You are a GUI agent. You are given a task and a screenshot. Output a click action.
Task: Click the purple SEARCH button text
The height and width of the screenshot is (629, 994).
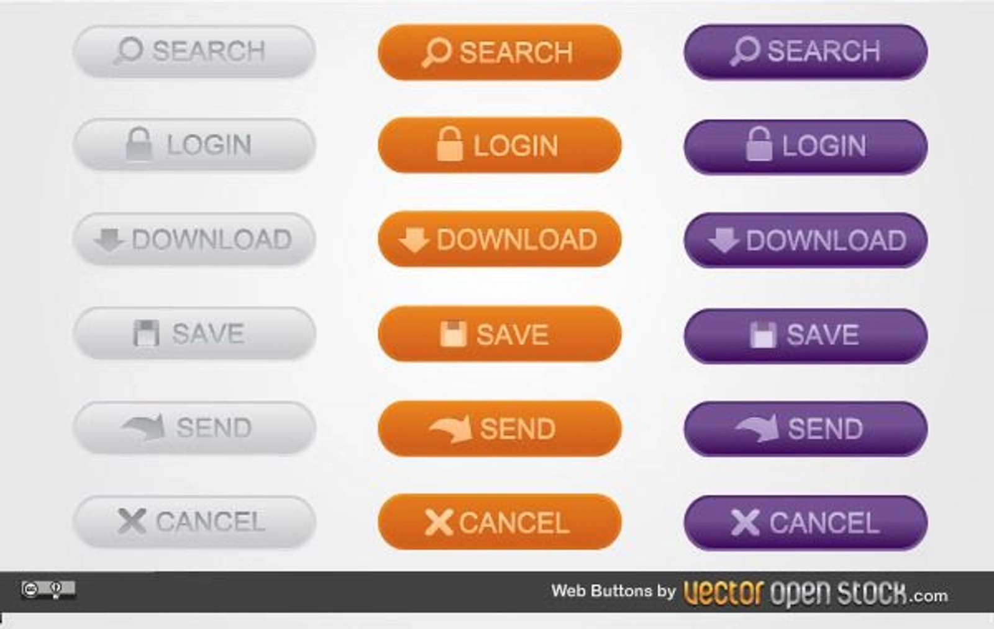[x=824, y=51]
